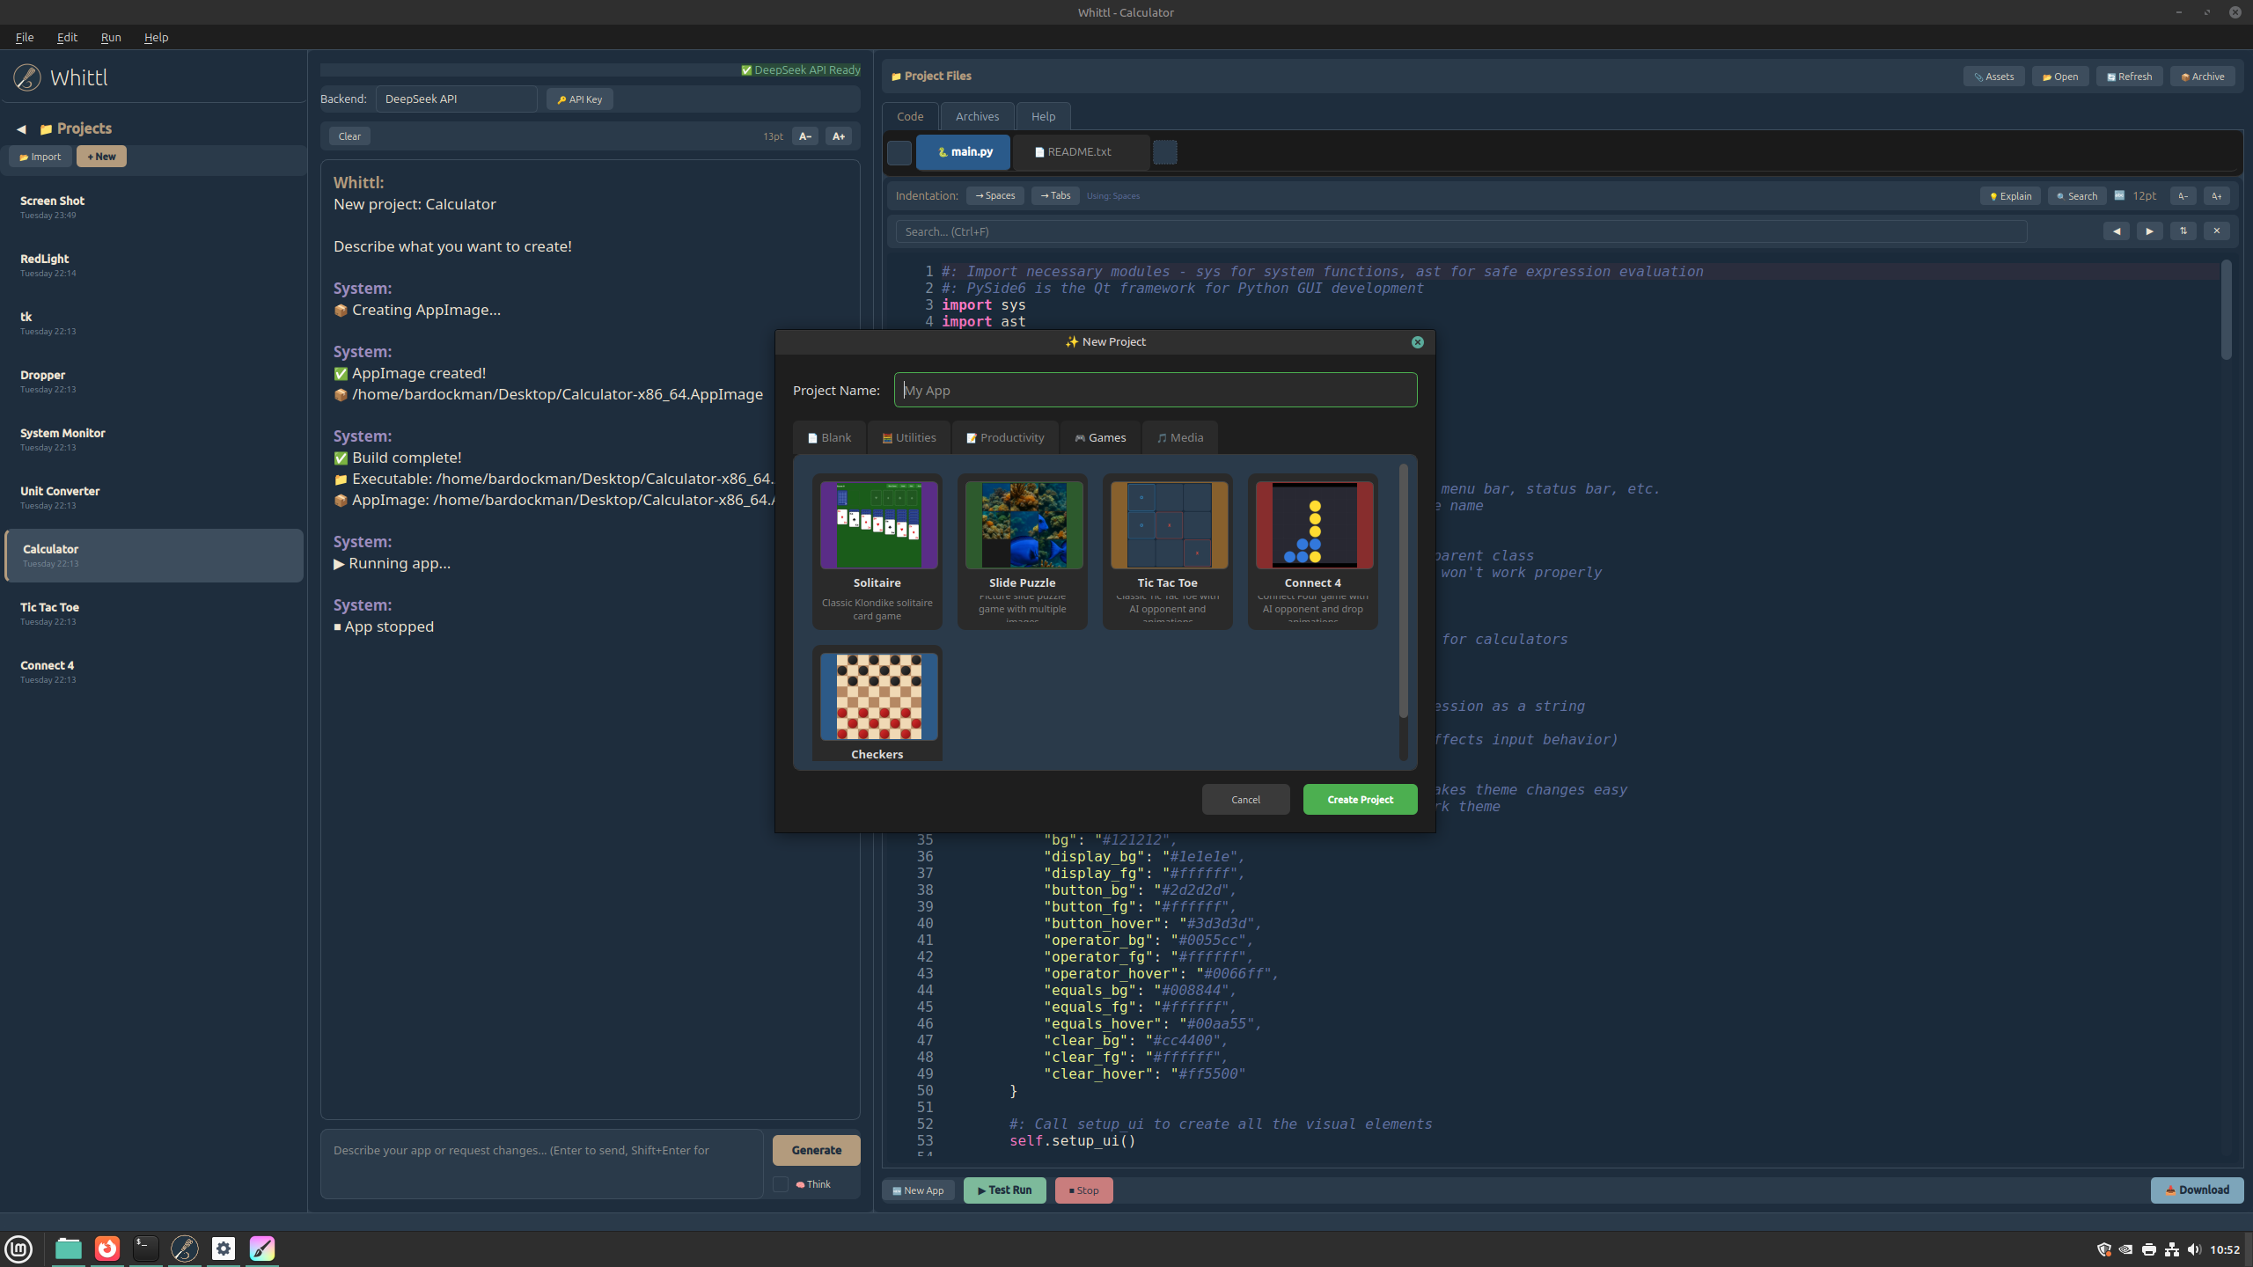2253x1267 pixels.
Task: Open the Backend DeepSeek API dropdown
Action: coord(456,99)
